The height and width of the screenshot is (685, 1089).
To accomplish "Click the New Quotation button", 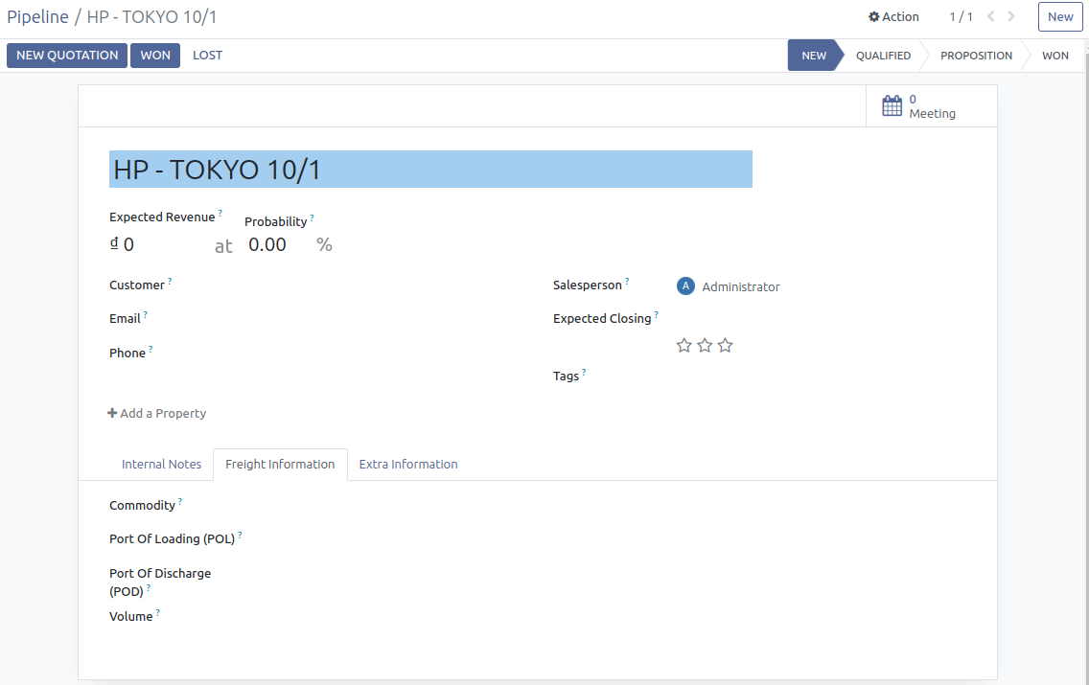I will pyautogui.click(x=67, y=56).
